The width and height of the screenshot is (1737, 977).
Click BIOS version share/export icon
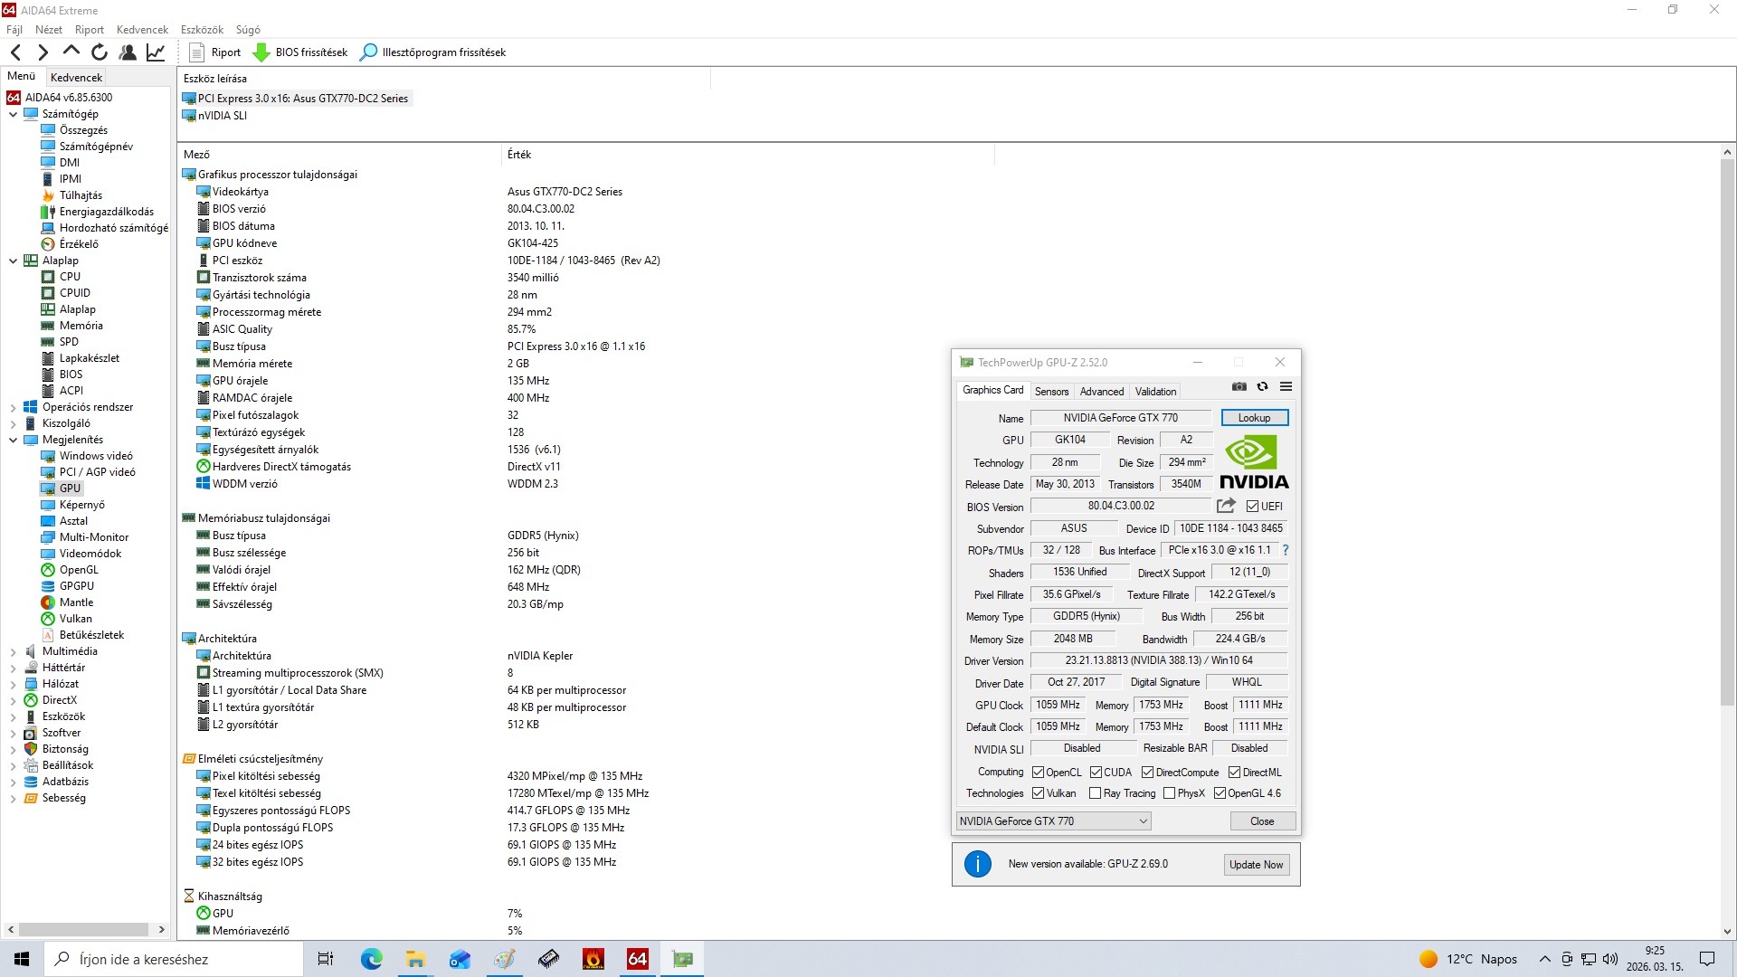pyautogui.click(x=1226, y=506)
